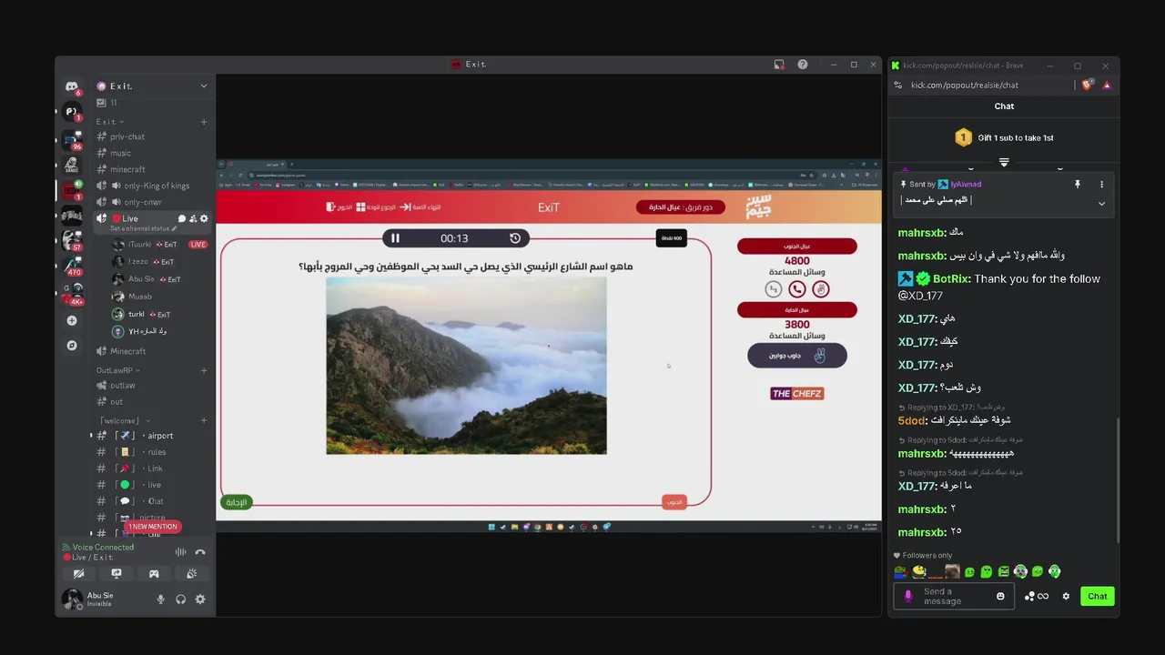
Task: Click the green answer button bottom-left of question
Action: coord(237,502)
